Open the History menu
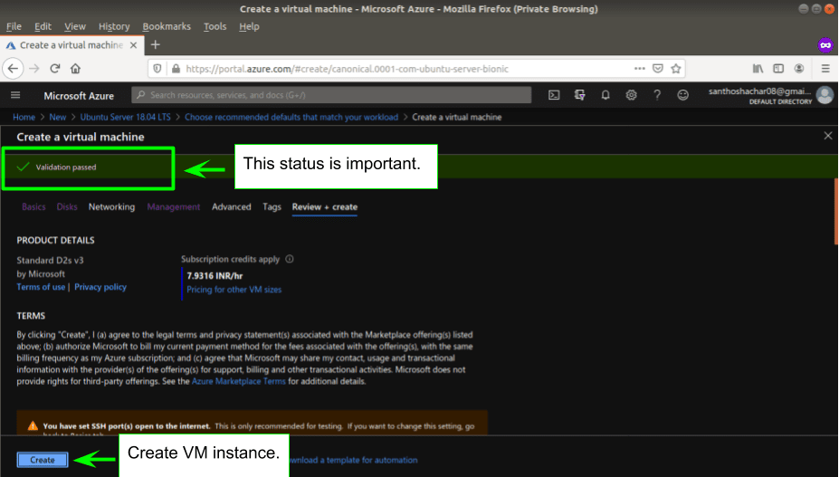Screen dimensions: 839x477 [x=114, y=26]
